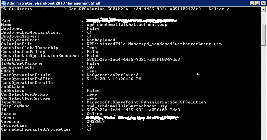Click the UpgradedPersistedProperties label
Screen dimensions: 267x140
tap(36, 129)
